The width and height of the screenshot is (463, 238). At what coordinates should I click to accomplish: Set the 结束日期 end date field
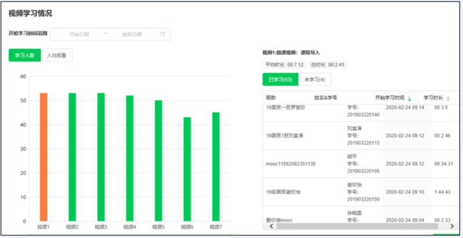[132, 35]
